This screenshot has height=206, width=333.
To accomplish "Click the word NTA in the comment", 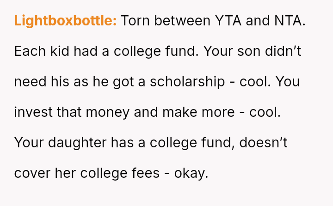I will tap(289, 21).
